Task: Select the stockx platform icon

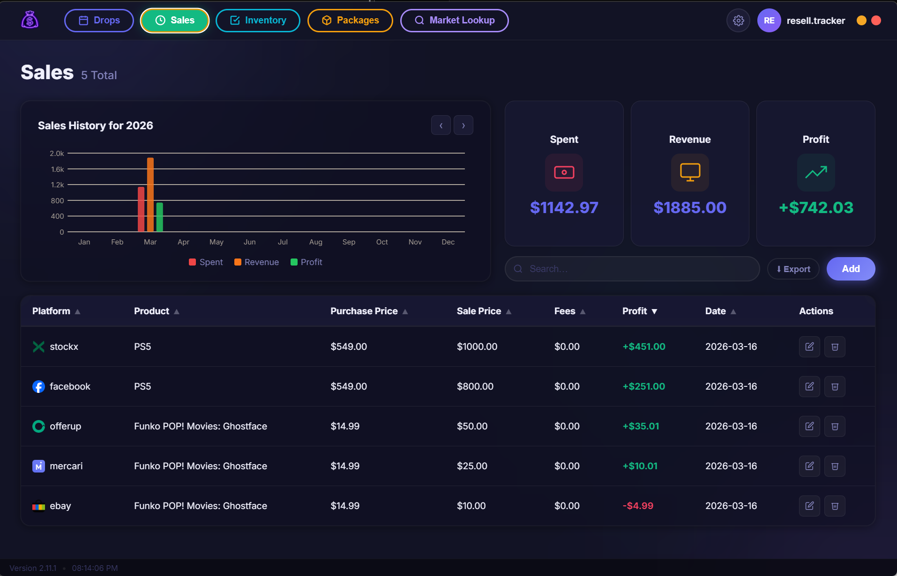Action: pyautogui.click(x=38, y=347)
